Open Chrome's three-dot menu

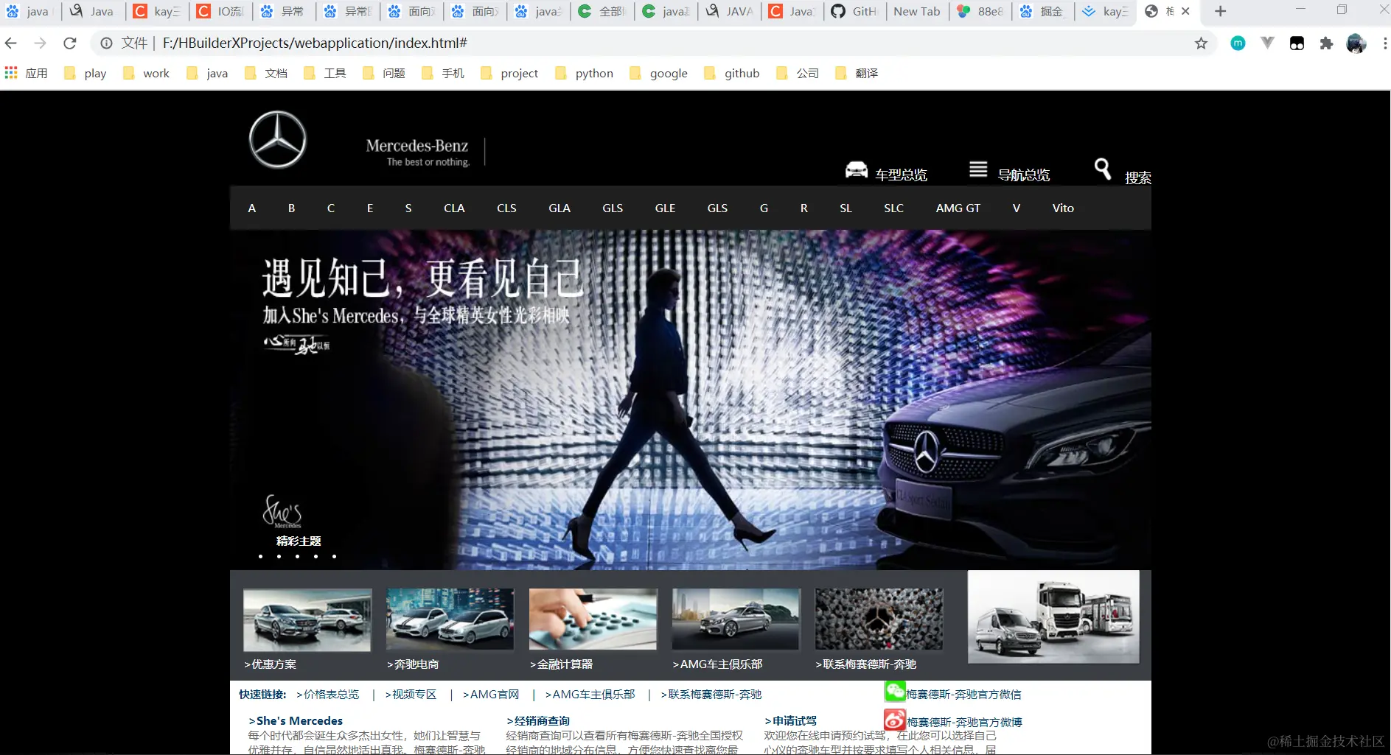(1384, 43)
